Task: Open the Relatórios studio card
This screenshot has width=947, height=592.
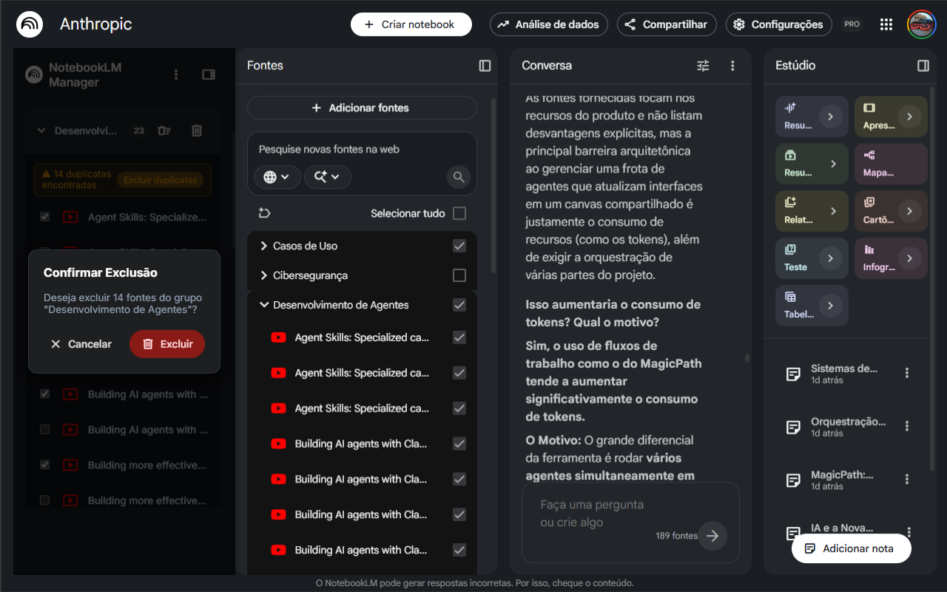Action: pos(812,211)
